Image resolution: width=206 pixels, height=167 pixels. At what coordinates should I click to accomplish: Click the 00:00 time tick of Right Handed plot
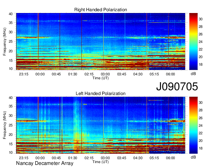tap(40, 74)
